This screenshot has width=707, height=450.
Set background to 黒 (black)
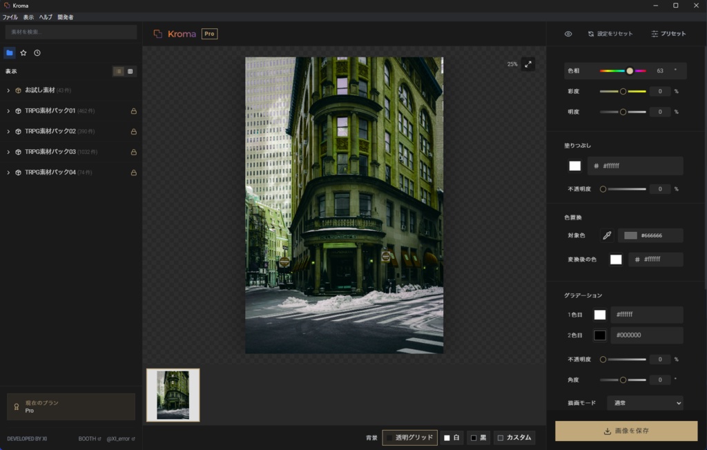[478, 438]
